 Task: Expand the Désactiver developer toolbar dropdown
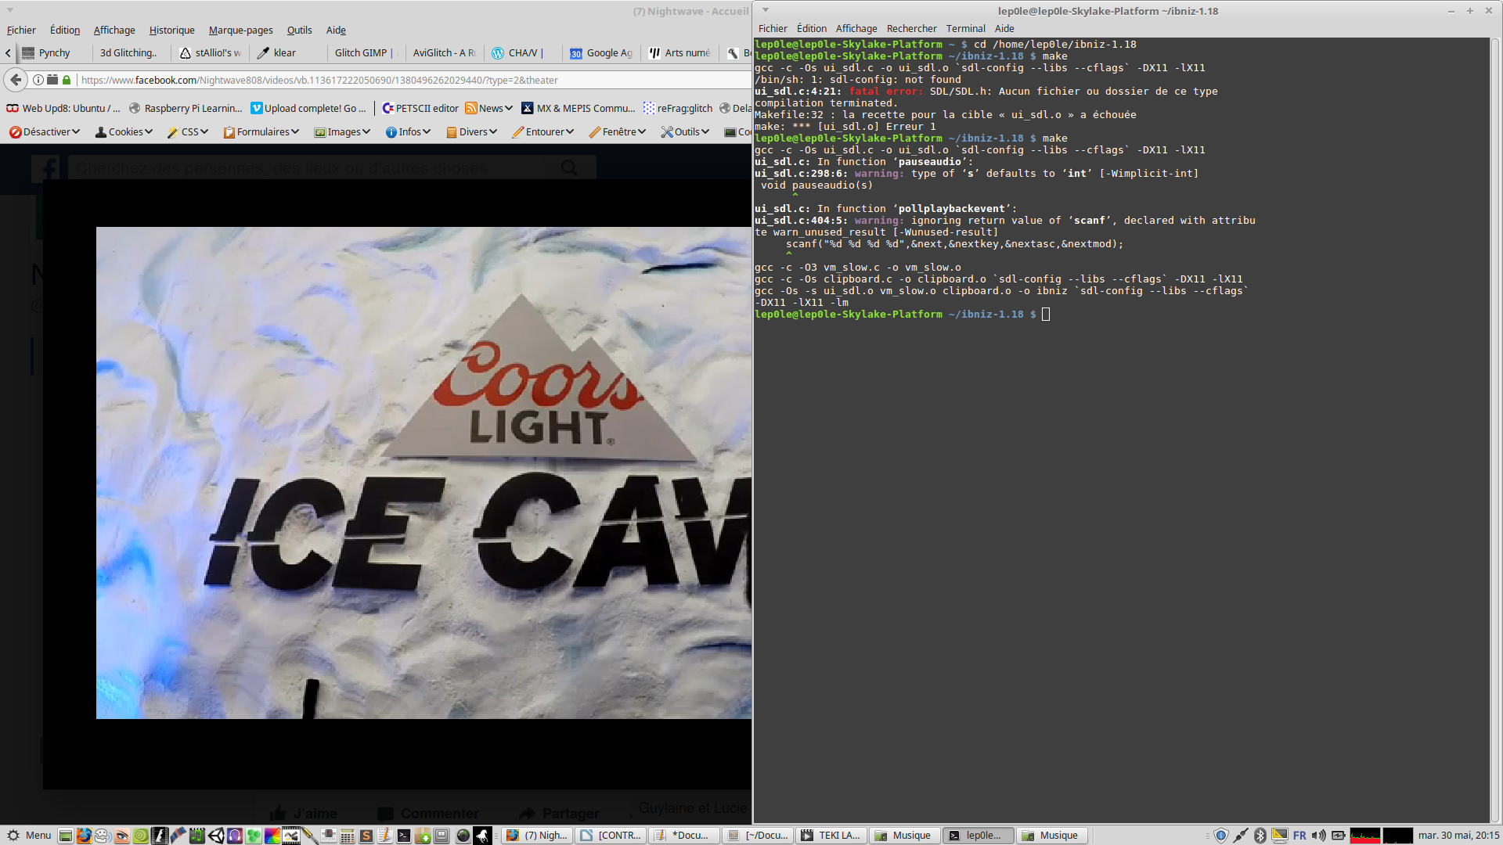click(45, 132)
